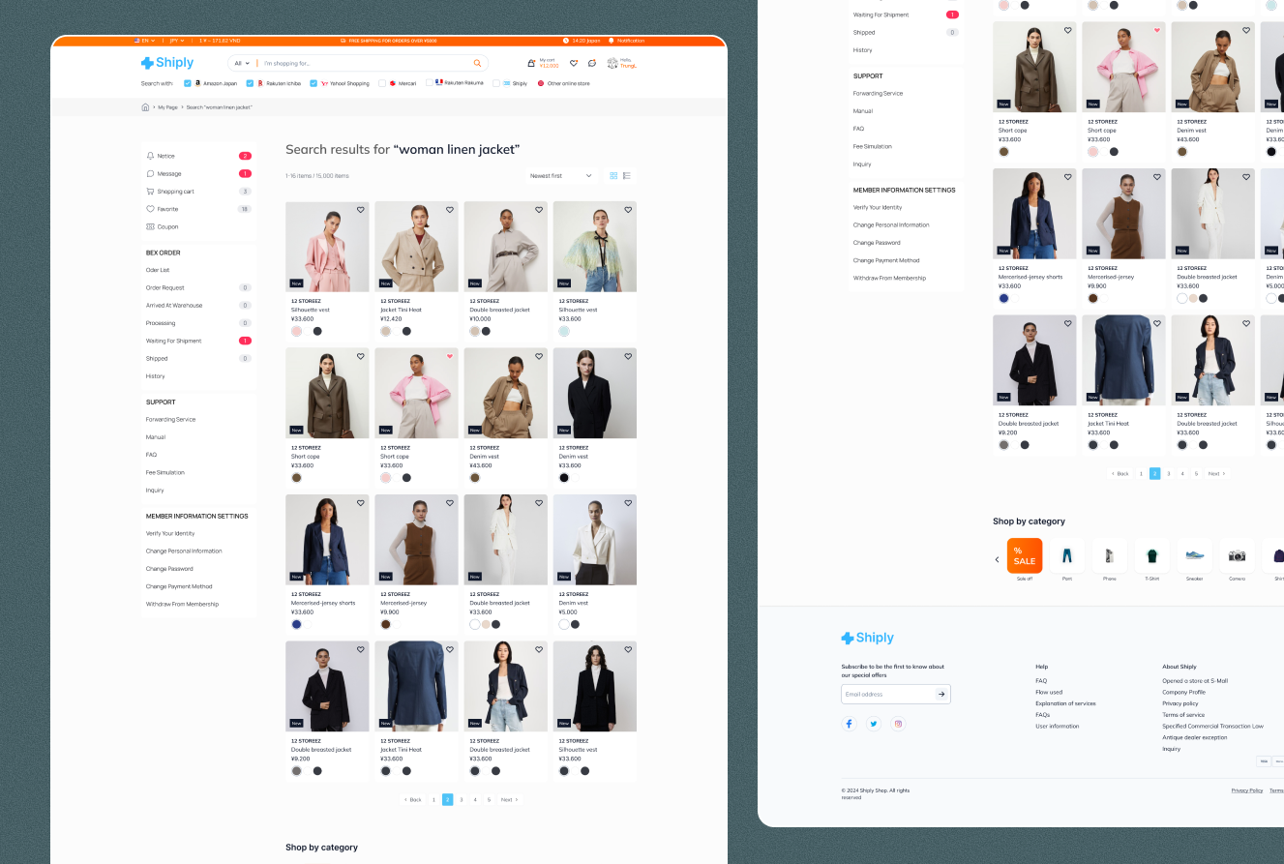1284x864 pixels.
Task: Uncheck the Rakuten Ichiba checkbox
Action: tap(250, 83)
